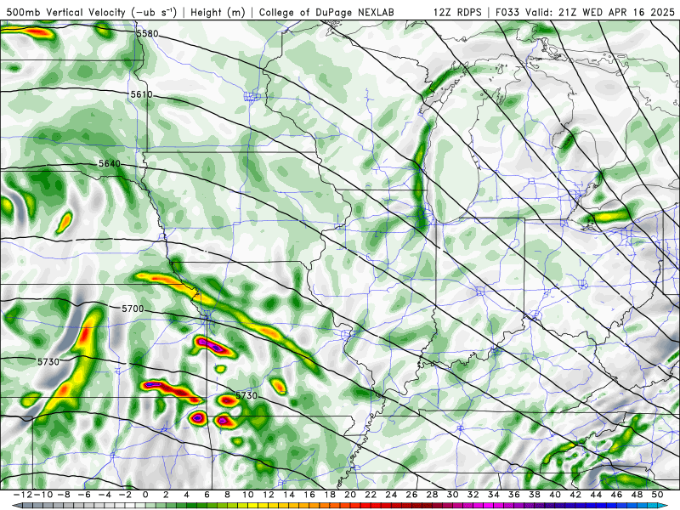The height and width of the screenshot is (510, 680).
Task: Click the 32 value on the color scale
Action: (473, 495)
